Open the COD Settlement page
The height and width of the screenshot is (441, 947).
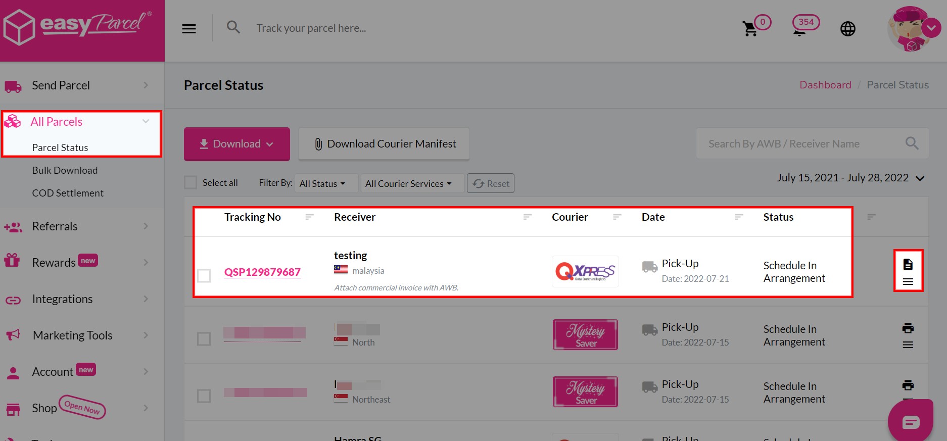coord(68,193)
